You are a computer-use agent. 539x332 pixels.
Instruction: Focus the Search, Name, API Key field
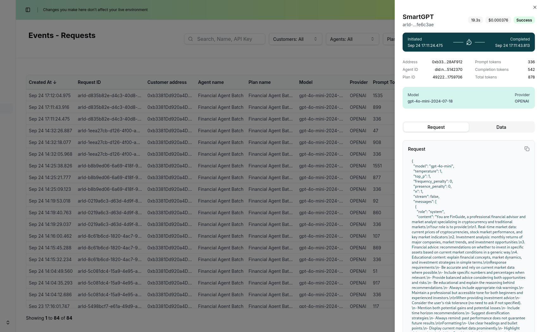(x=225, y=39)
